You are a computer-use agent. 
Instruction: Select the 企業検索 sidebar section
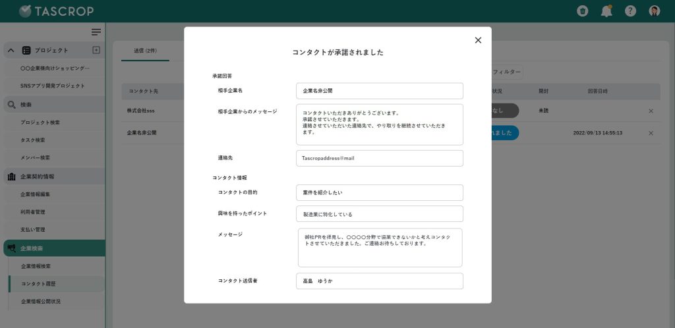tap(32, 248)
